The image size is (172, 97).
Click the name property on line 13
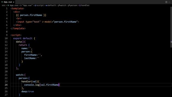(x=25, y=48)
